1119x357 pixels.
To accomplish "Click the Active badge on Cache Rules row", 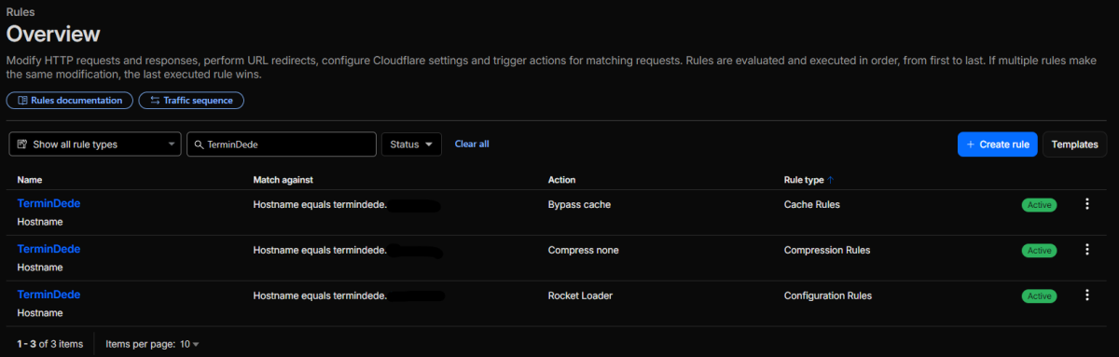I will tap(1039, 205).
